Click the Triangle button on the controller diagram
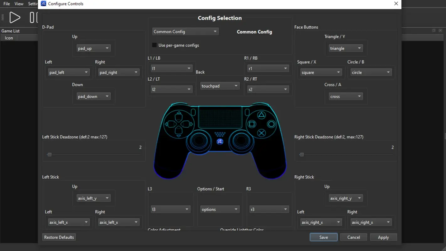The height and width of the screenshot is (251, 446). pyautogui.click(x=262, y=115)
